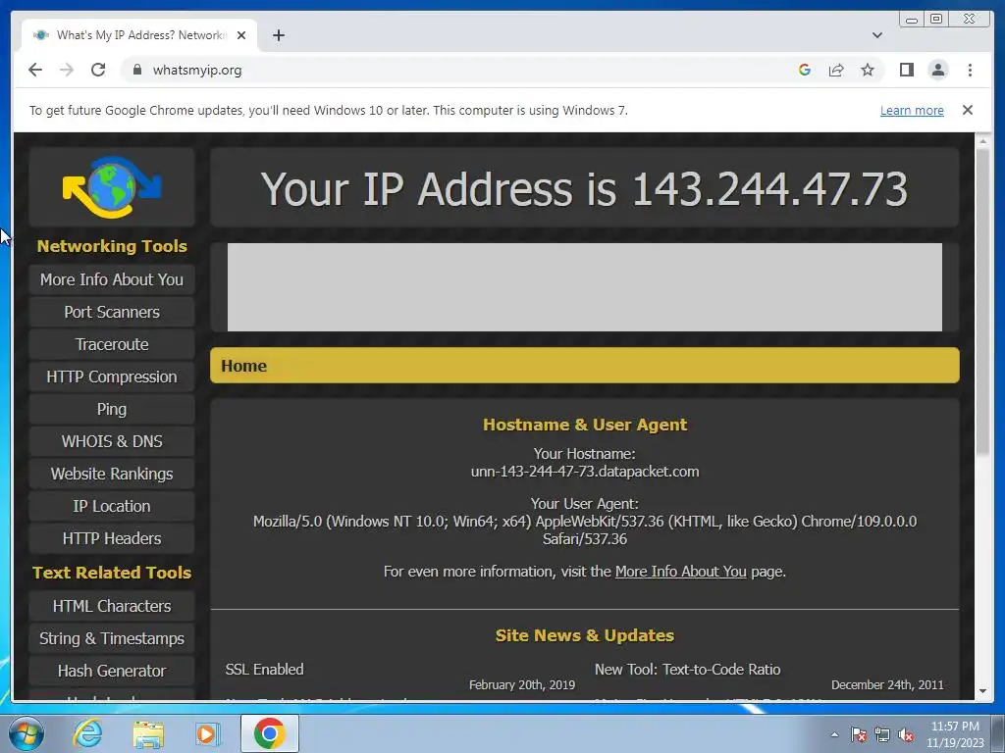
Task: Open the HTTP Compression tool
Action: click(x=112, y=376)
